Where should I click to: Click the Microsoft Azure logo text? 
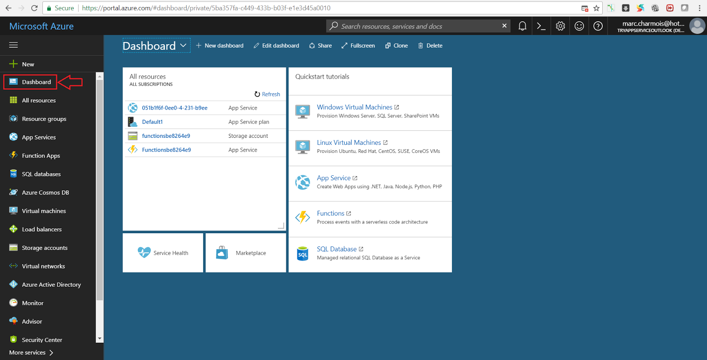[x=42, y=26]
